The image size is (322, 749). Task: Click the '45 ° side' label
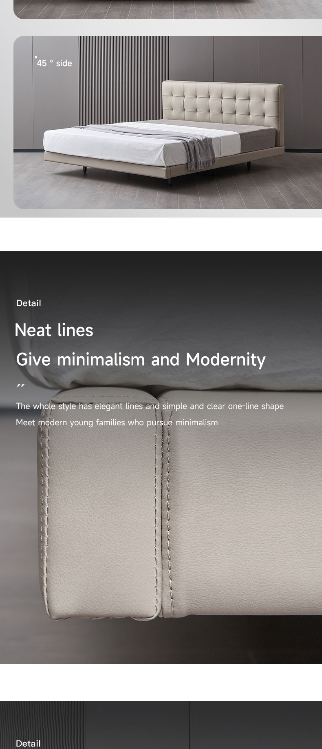54,63
